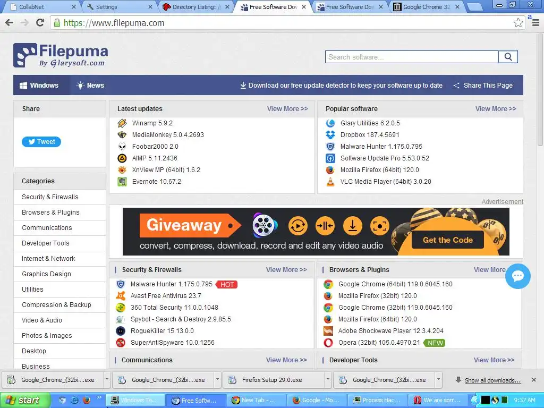Click the MediaMonkey icon in Latest updates
The image size is (544, 408).
click(122, 135)
